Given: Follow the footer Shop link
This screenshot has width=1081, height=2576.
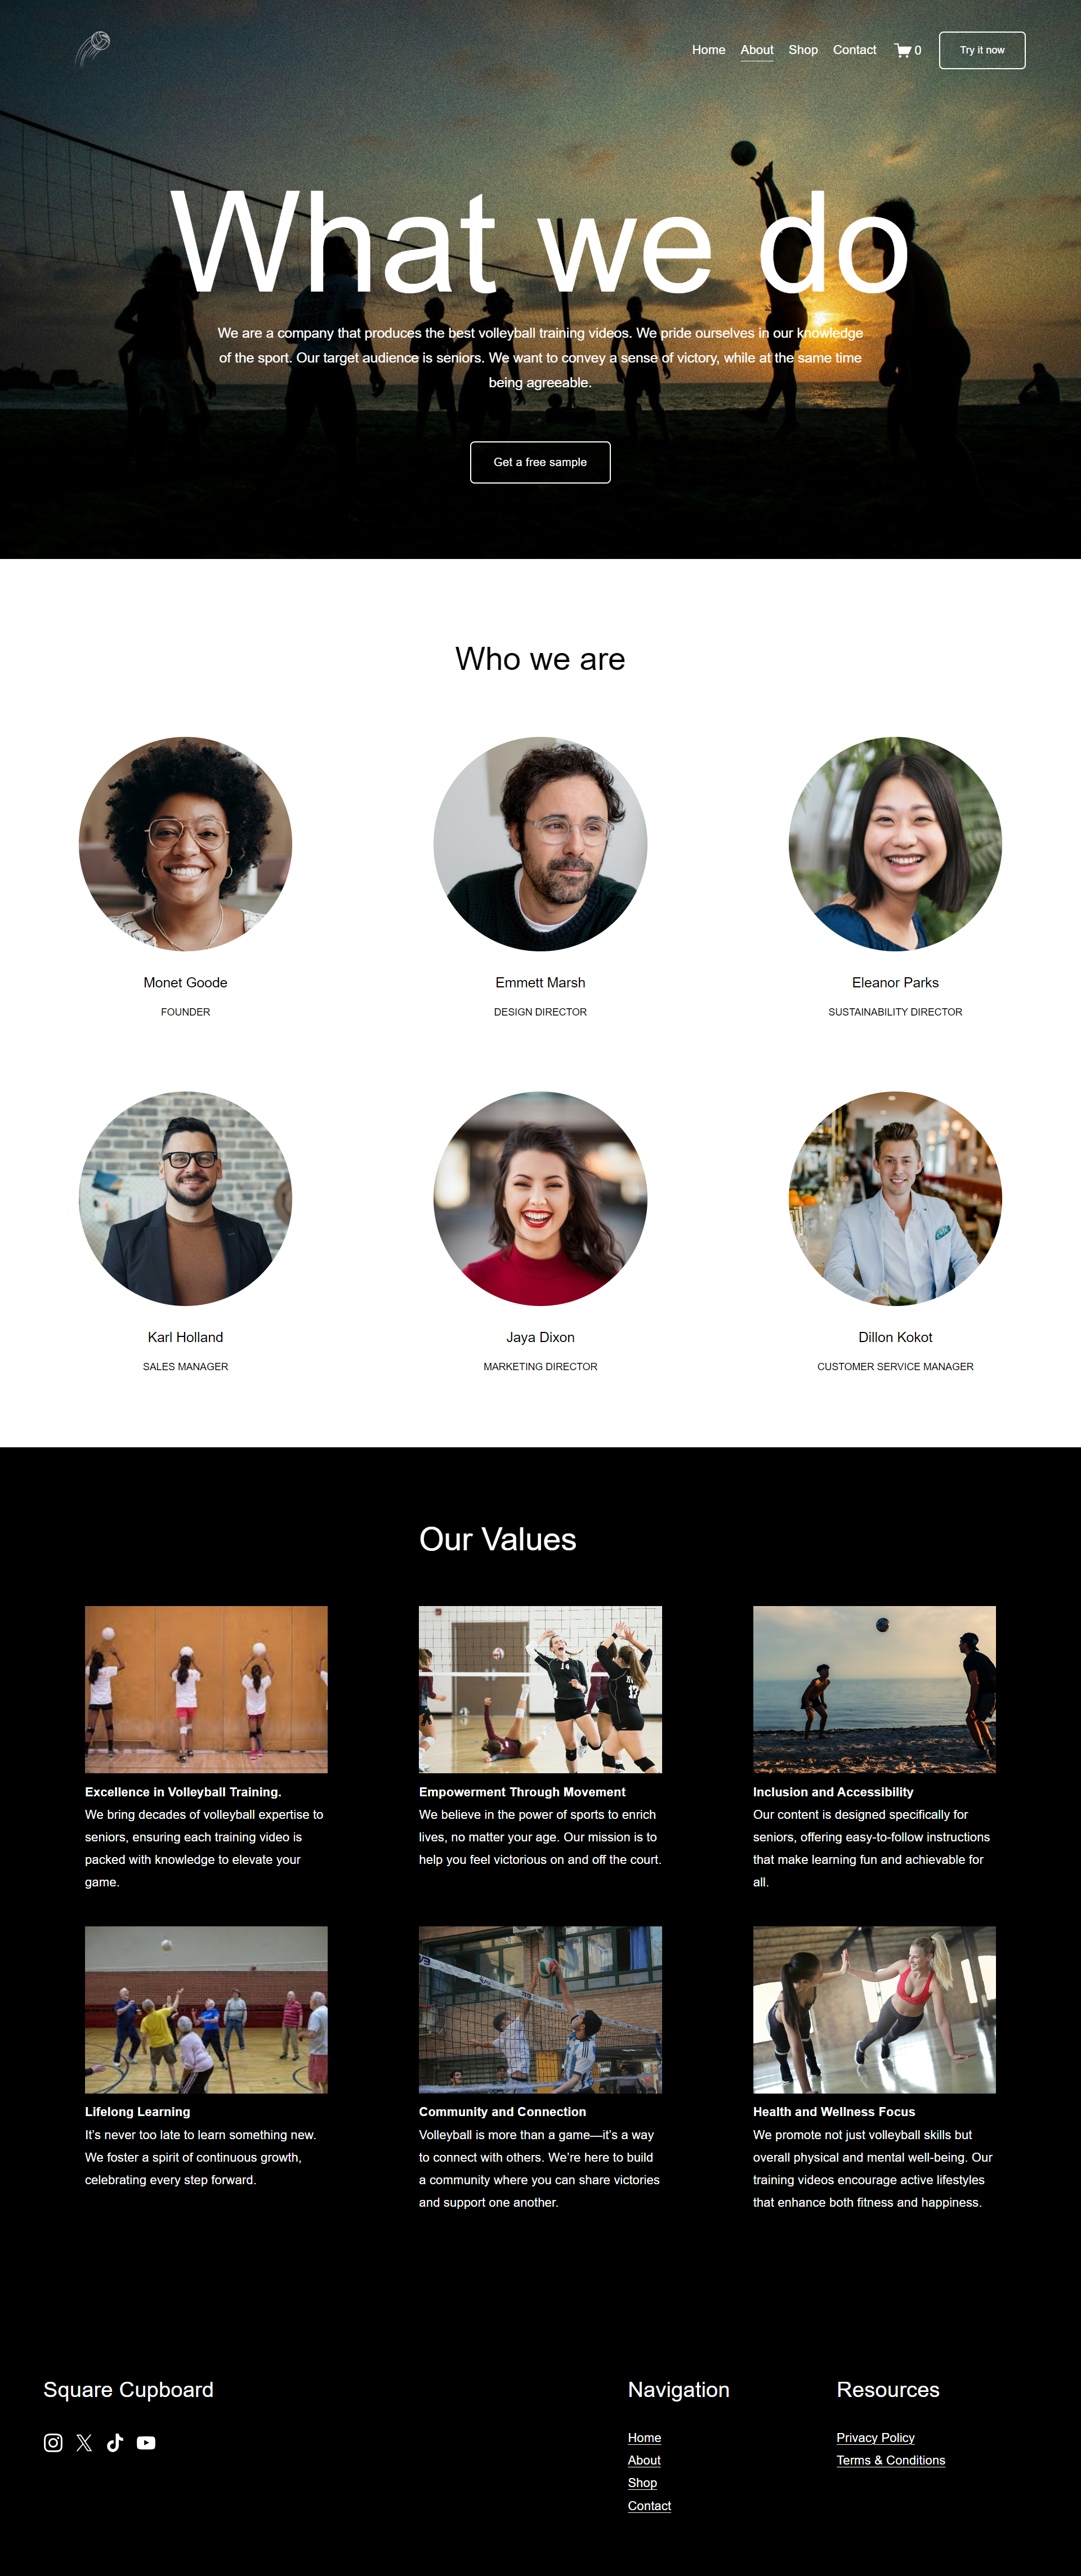Looking at the screenshot, I should [x=642, y=2482].
